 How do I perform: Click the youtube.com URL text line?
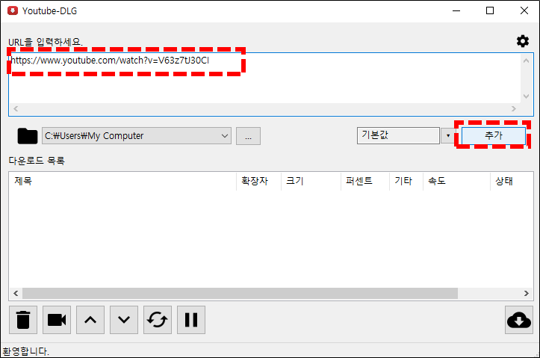[x=110, y=61]
